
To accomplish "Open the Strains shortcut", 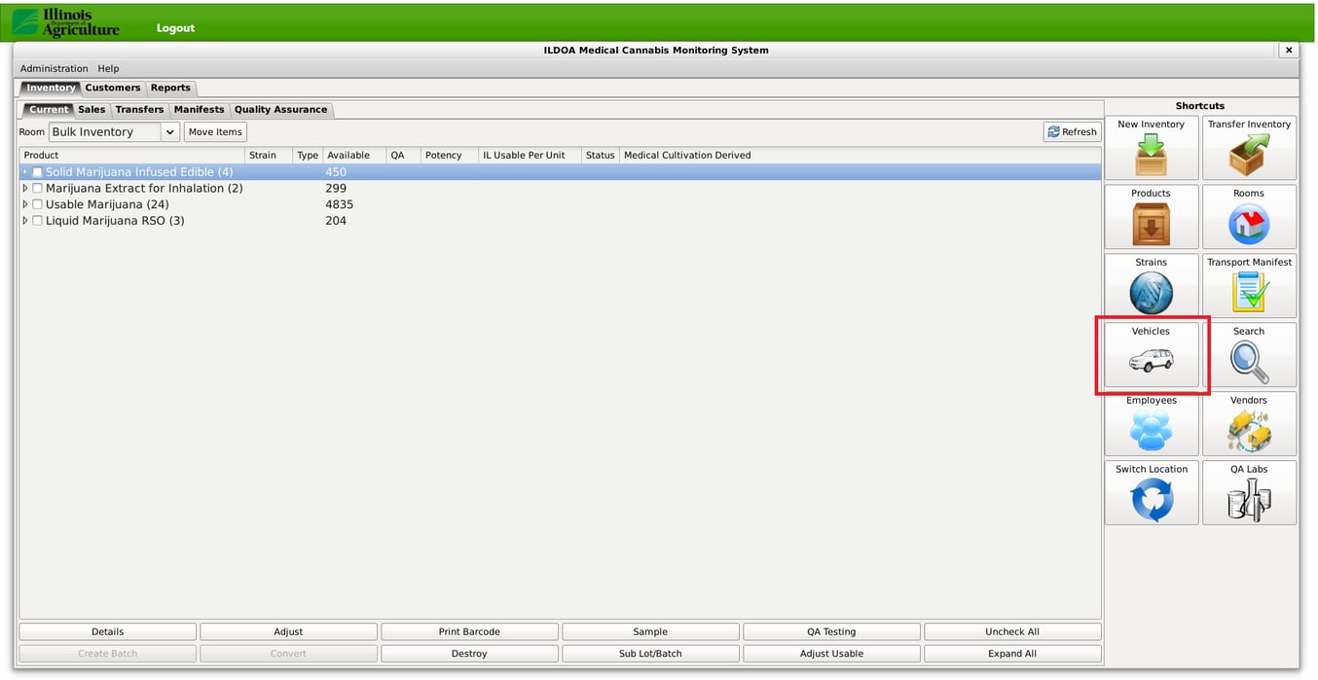I will 1152,286.
